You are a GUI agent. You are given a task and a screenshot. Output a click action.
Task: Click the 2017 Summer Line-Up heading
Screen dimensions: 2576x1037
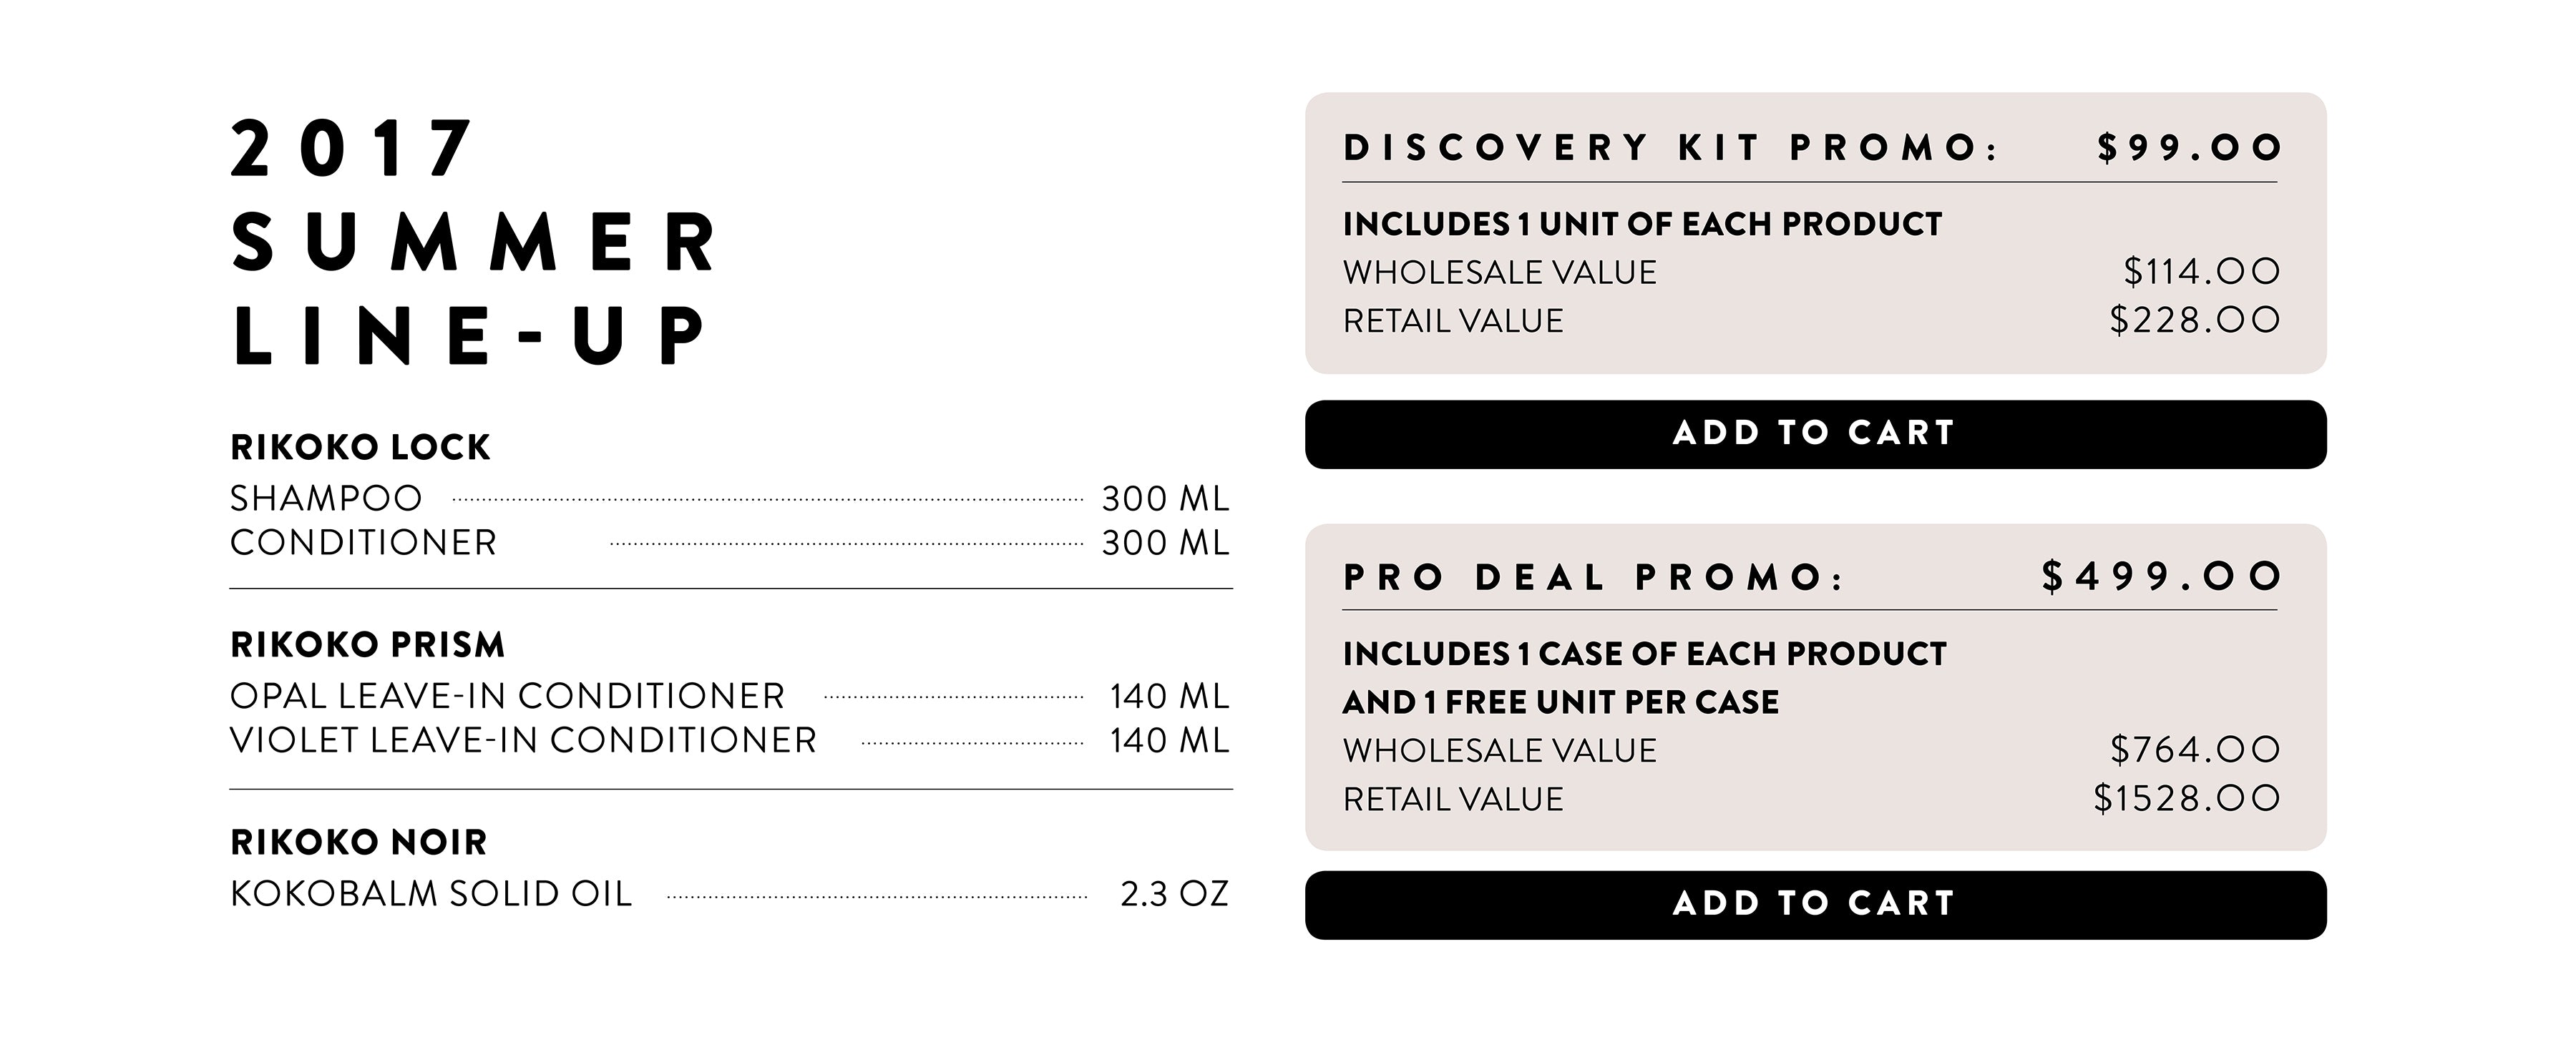(473, 242)
